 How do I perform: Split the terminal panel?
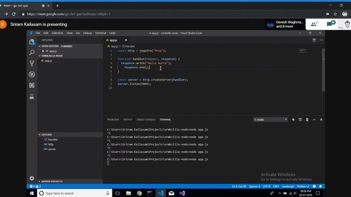(x=300, y=120)
